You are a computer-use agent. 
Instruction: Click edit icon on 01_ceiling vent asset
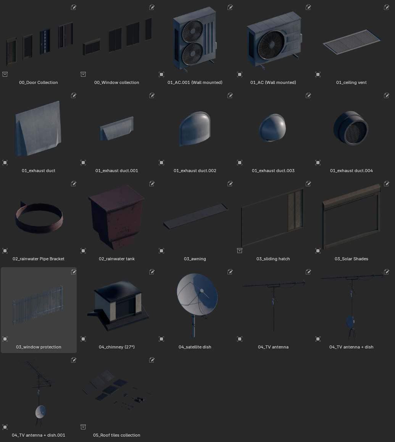coord(387,7)
